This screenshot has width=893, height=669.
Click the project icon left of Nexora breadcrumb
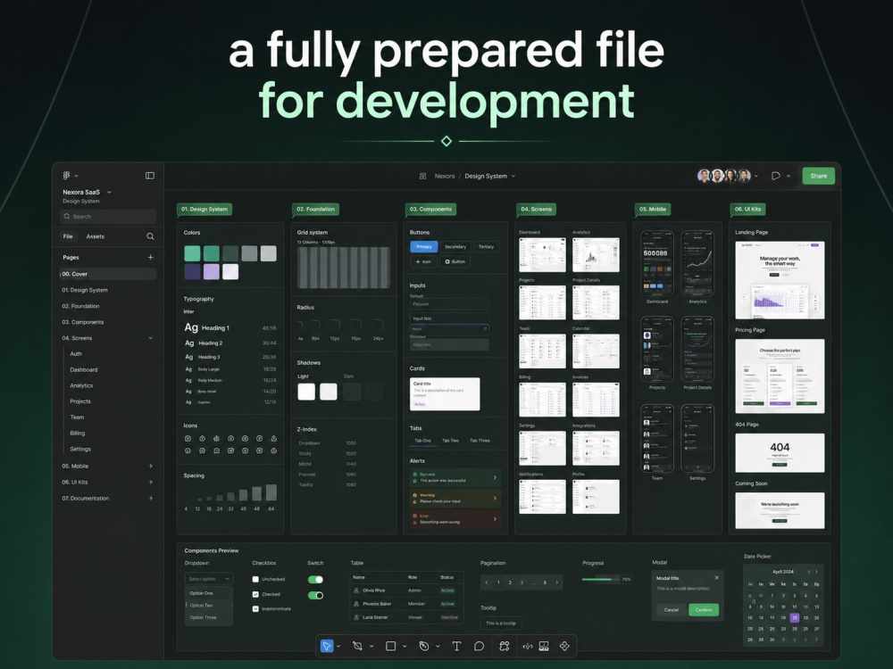click(x=422, y=176)
